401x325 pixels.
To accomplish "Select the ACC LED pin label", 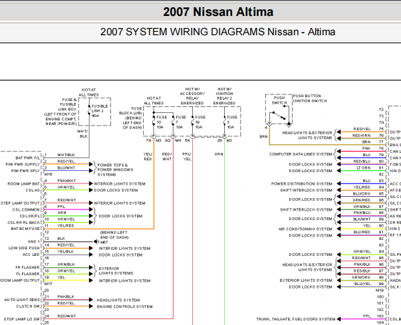I will (31, 255).
